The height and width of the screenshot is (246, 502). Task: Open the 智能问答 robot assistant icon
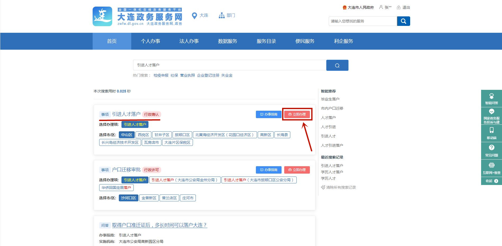(x=491, y=96)
